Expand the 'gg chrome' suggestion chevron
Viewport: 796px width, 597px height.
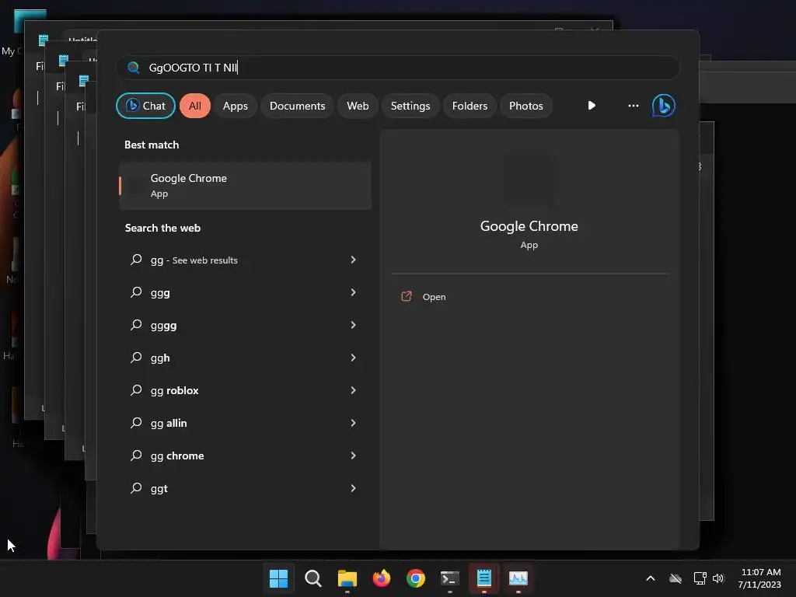354,456
